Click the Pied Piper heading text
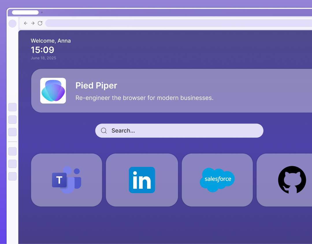 pyautogui.click(x=96, y=86)
